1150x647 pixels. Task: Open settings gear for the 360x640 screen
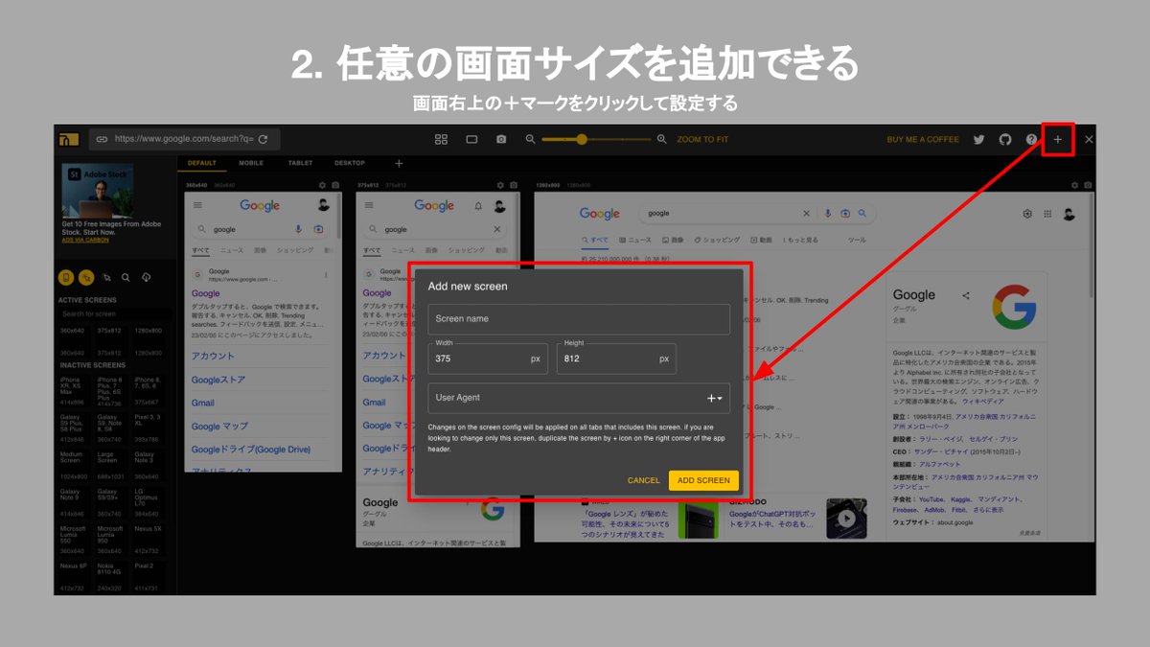tap(322, 185)
